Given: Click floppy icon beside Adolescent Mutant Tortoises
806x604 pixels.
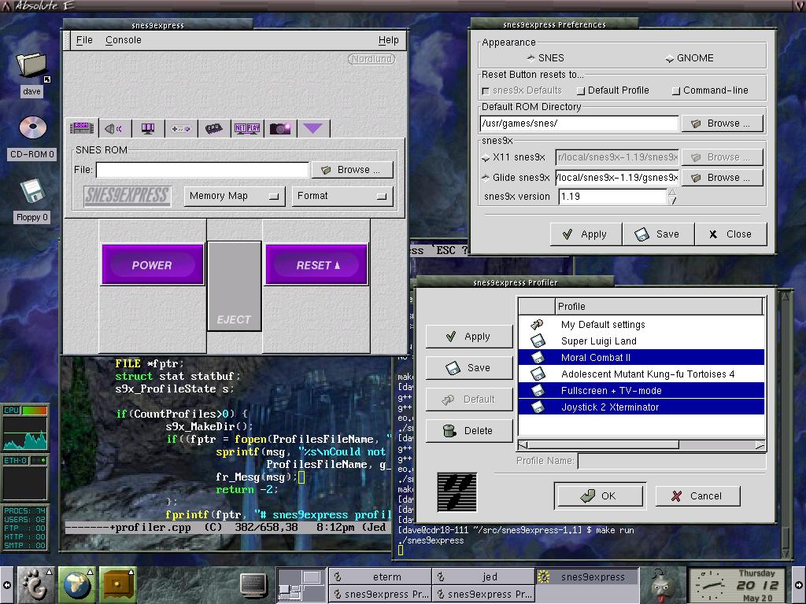Looking at the screenshot, I should click(x=537, y=374).
